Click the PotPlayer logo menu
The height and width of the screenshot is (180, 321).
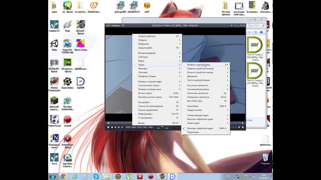point(113,25)
